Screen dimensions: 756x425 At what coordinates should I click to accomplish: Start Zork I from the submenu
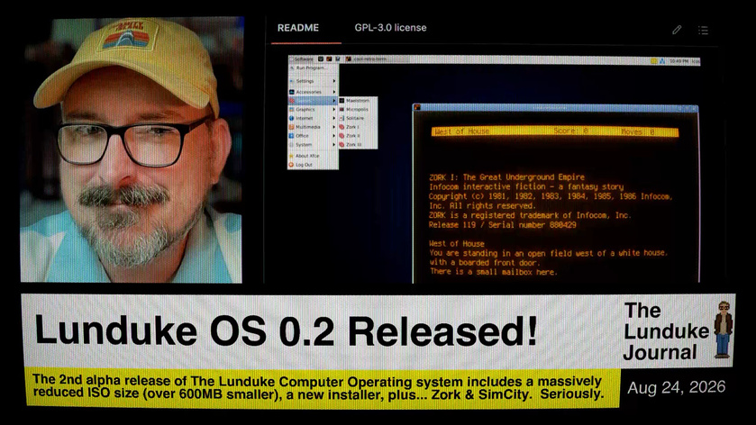click(358, 127)
